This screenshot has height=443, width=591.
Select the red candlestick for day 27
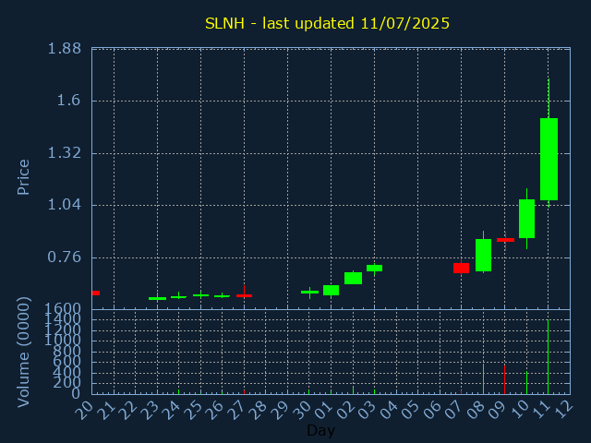[x=244, y=295]
